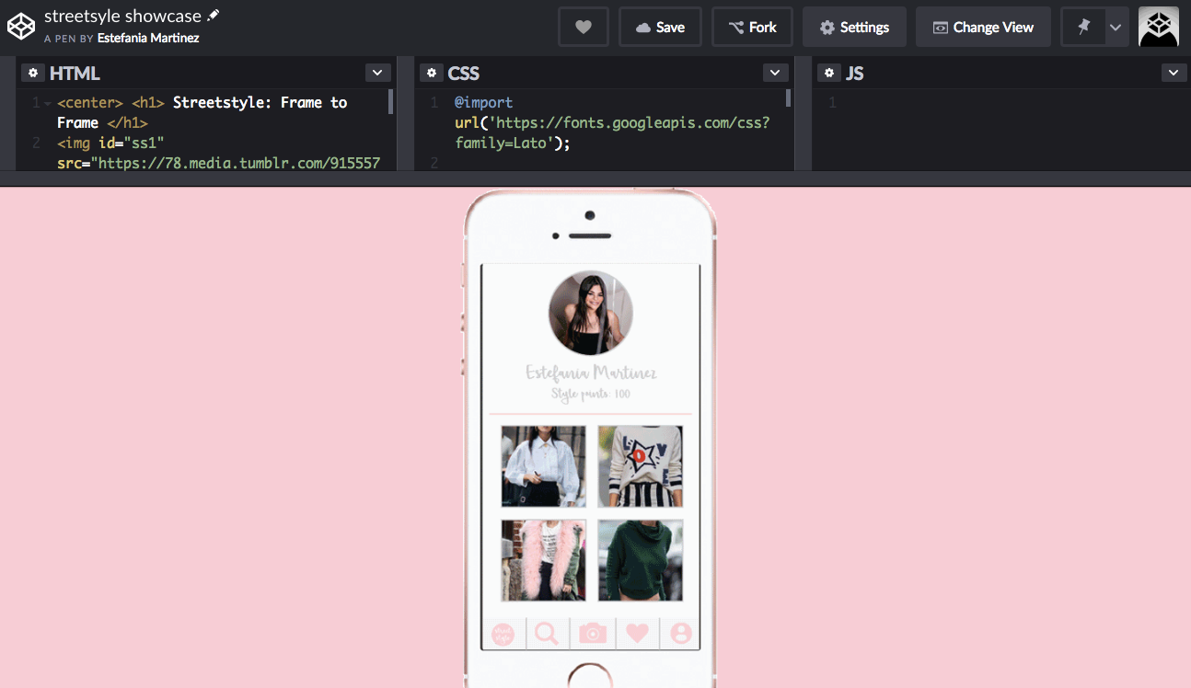Screen dimensions: 1191x688
Task: Click the Style points: 100 text
Action: [x=591, y=395]
